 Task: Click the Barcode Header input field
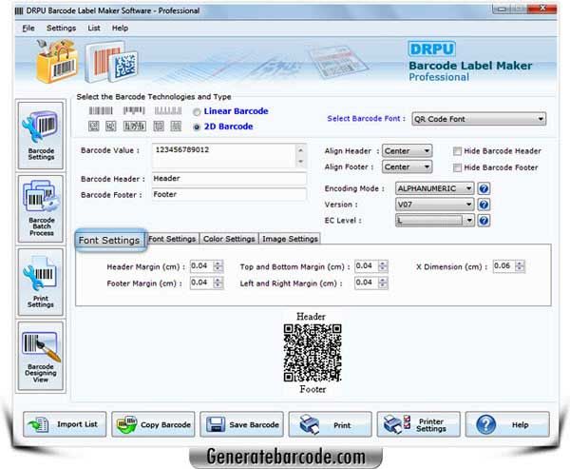[229, 179]
